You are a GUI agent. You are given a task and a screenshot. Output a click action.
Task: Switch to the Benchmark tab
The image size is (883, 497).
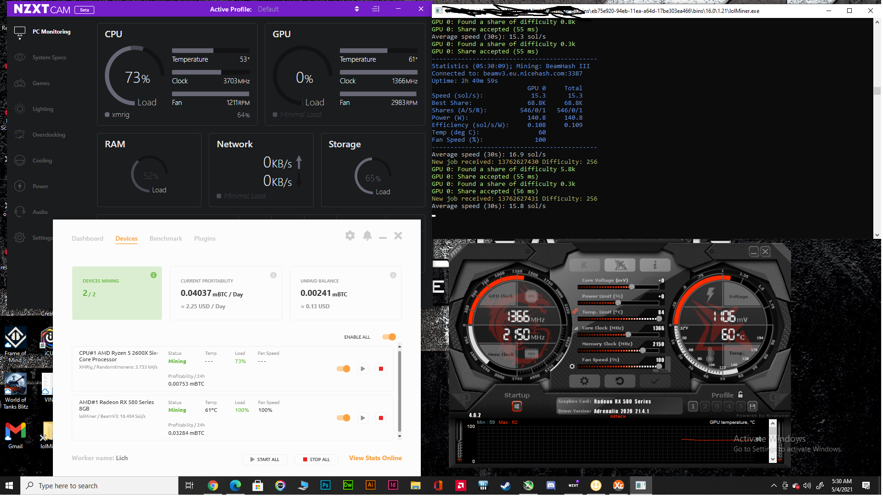[x=166, y=238]
